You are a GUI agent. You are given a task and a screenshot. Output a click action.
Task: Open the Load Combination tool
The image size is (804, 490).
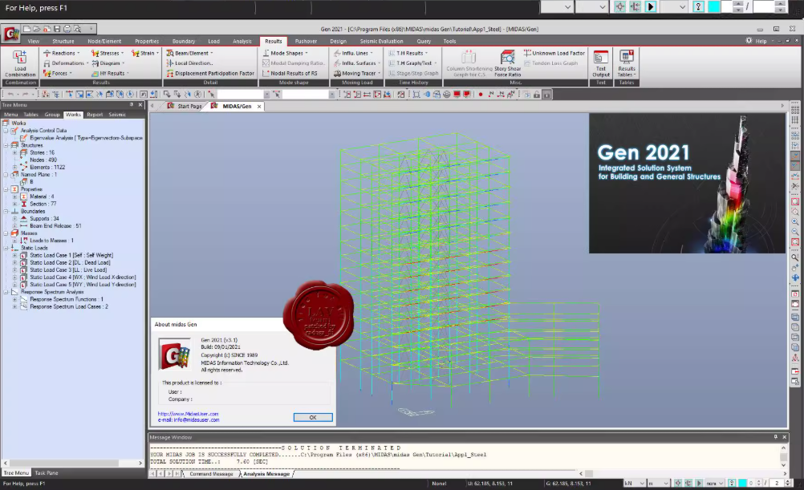point(20,63)
